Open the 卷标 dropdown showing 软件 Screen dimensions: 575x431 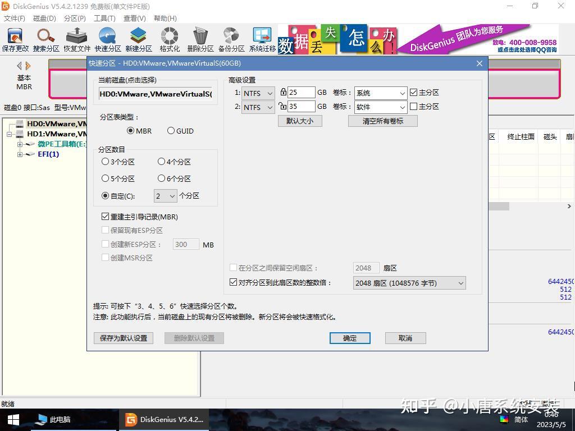(x=381, y=107)
